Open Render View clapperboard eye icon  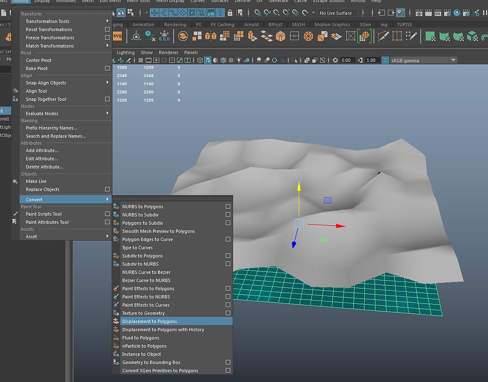419,13
